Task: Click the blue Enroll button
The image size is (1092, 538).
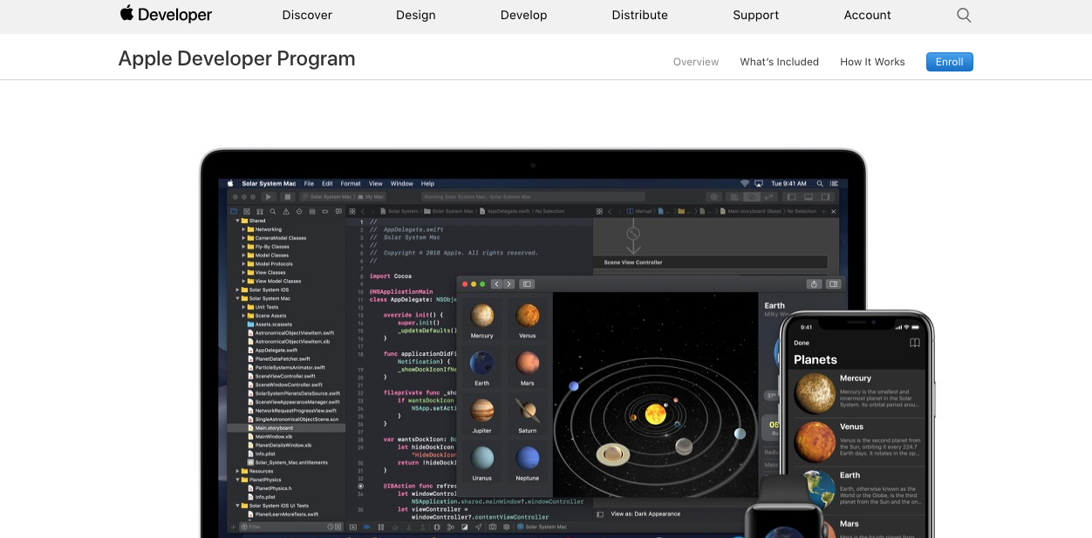Action: click(949, 62)
